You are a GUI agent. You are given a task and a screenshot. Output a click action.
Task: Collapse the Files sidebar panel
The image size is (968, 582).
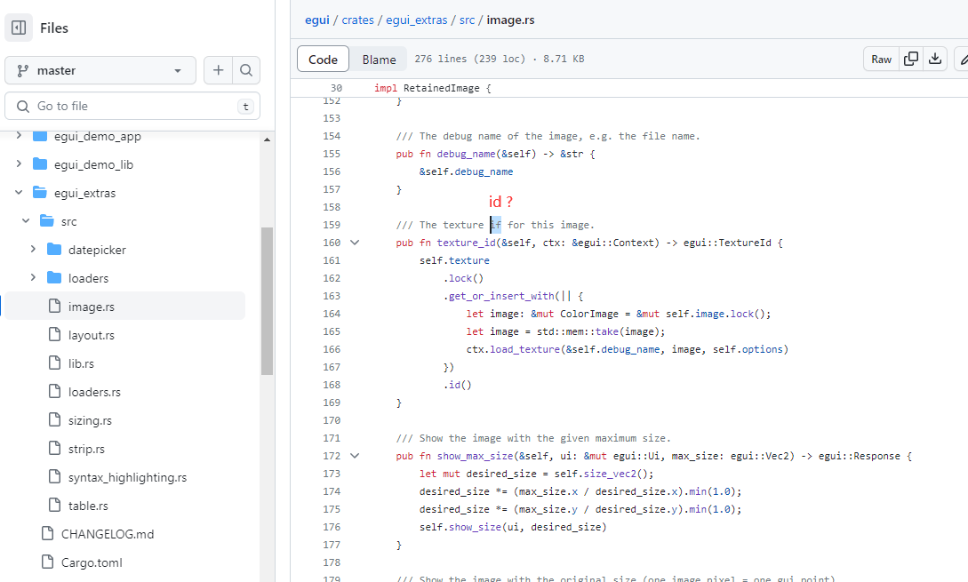pyautogui.click(x=18, y=28)
